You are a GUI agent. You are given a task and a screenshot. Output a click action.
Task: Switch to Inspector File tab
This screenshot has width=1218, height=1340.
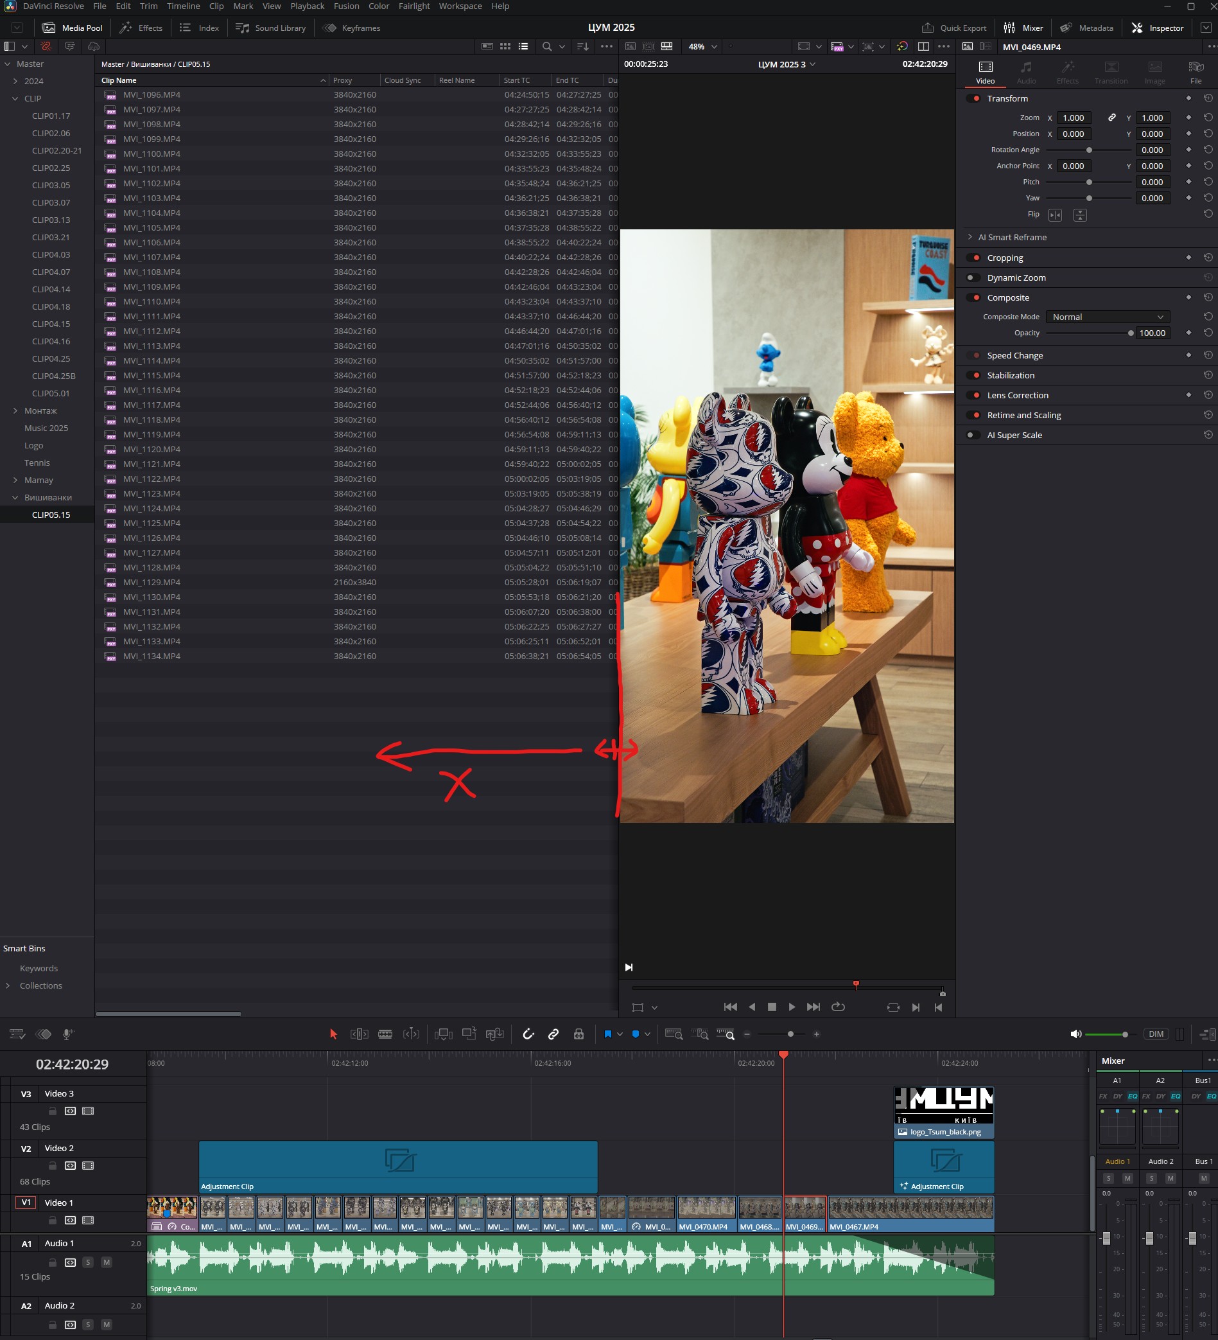[1196, 73]
